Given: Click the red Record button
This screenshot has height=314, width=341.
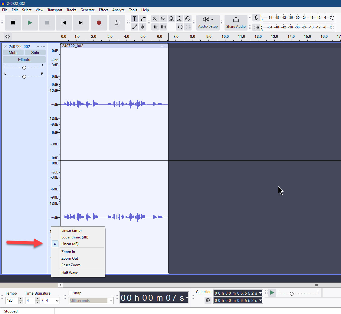Looking at the screenshot, I should point(99,23).
